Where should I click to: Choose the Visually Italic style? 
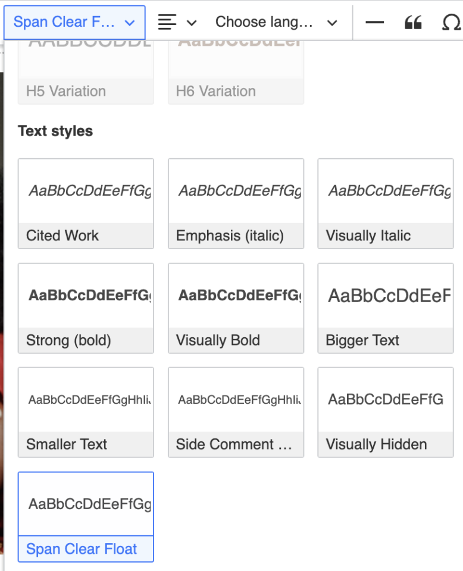(385, 203)
